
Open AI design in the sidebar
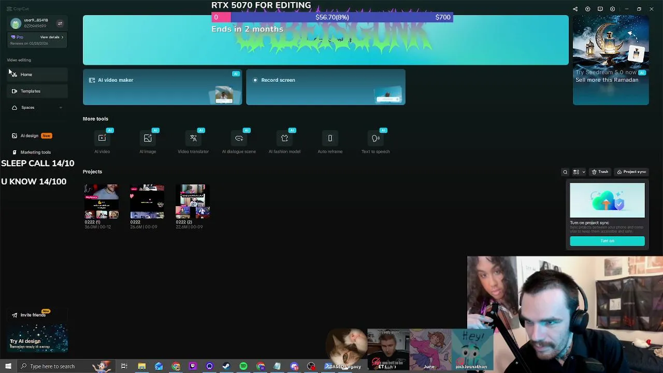(37, 136)
